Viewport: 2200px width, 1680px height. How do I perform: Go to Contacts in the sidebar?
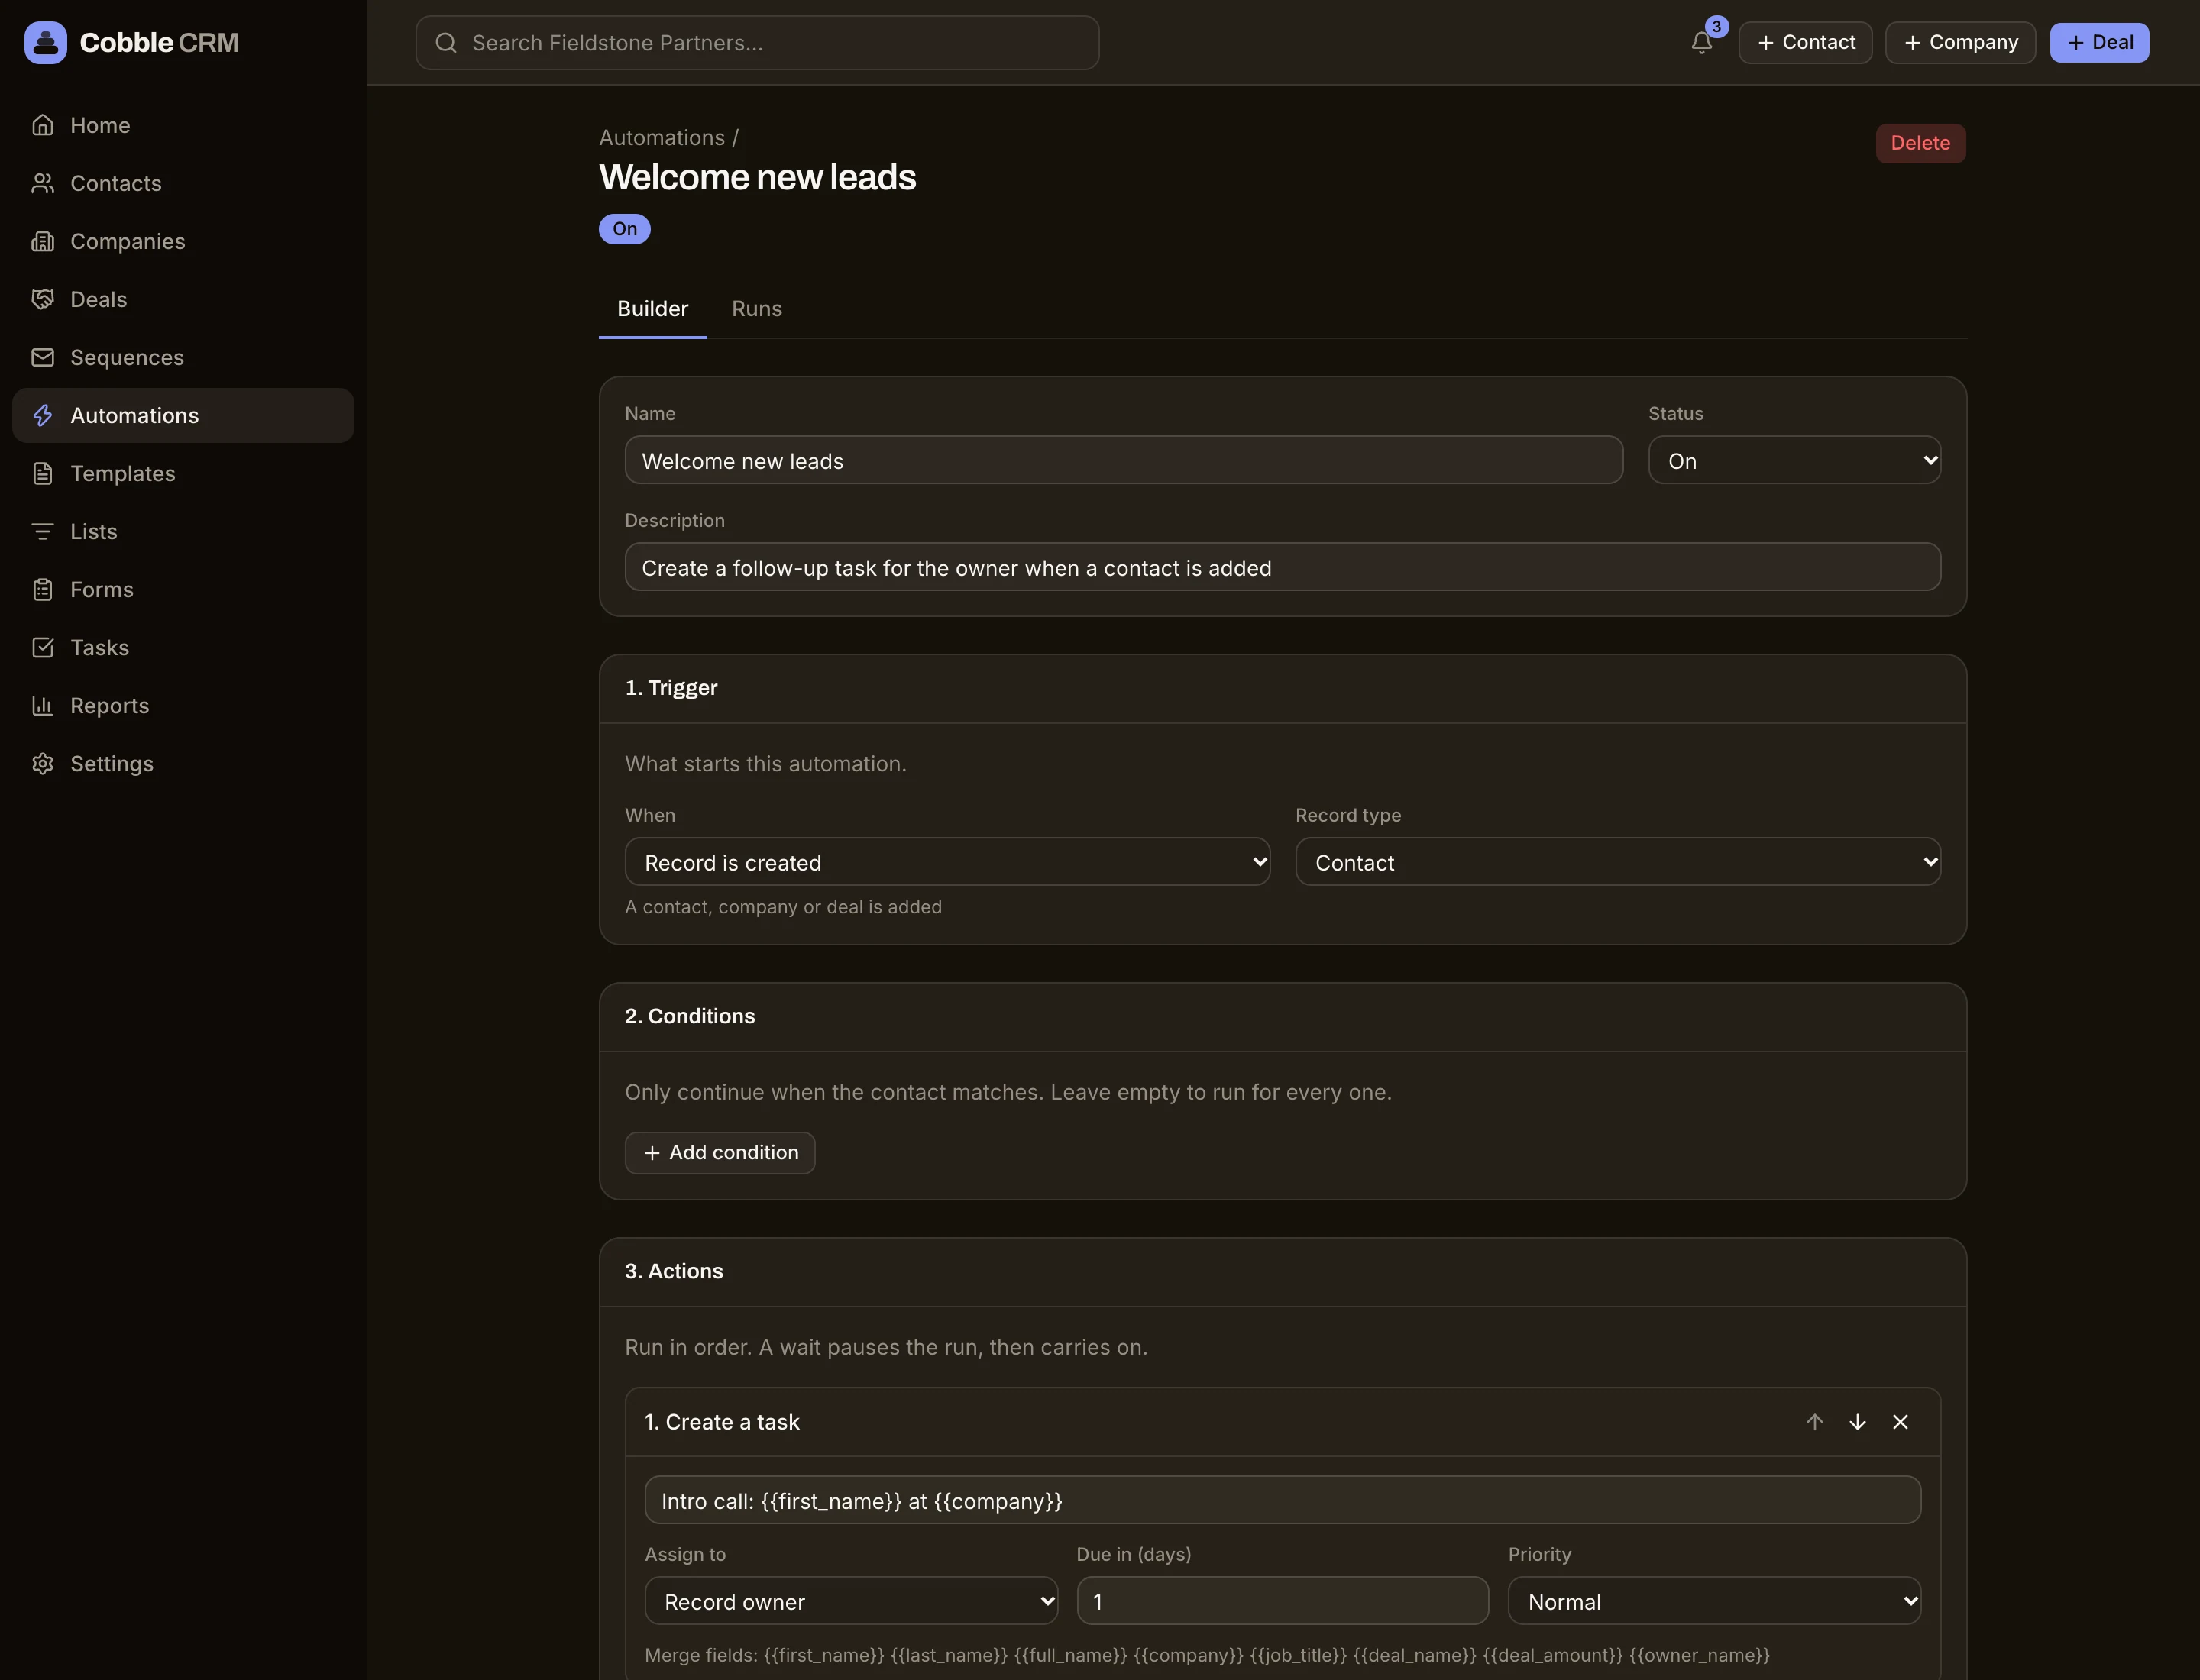[x=183, y=183]
